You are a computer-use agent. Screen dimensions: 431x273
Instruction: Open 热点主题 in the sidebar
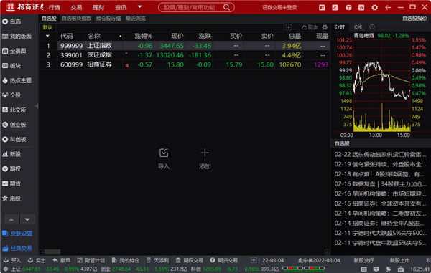17,80
